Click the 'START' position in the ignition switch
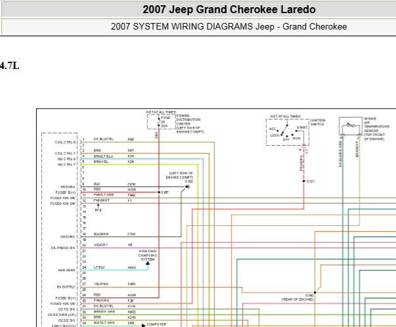 coord(302,127)
